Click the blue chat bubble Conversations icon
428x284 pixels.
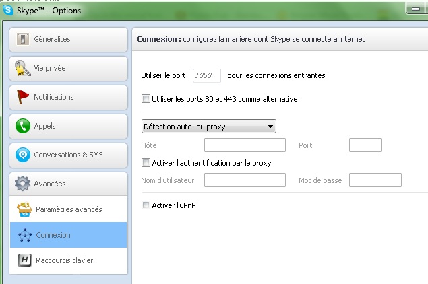tap(23, 155)
